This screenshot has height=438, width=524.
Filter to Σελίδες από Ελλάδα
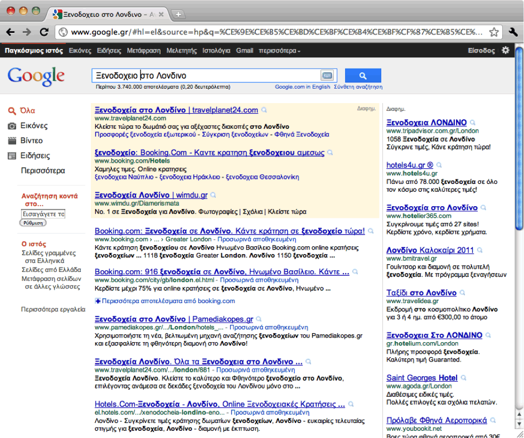pyautogui.click(x=51, y=270)
